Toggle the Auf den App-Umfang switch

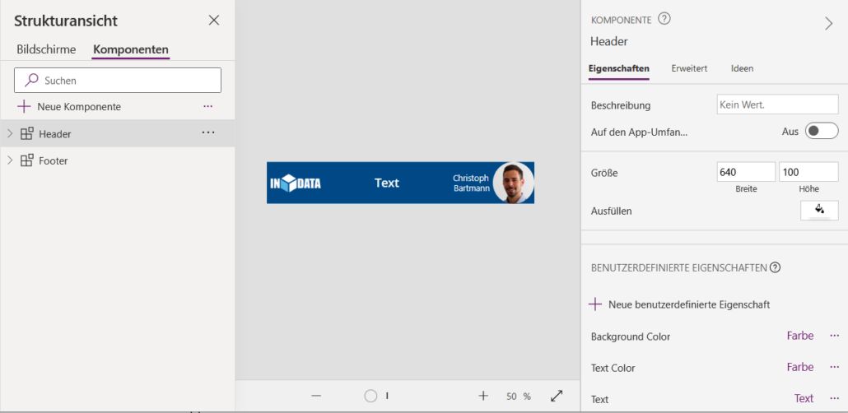tap(821, 131)
